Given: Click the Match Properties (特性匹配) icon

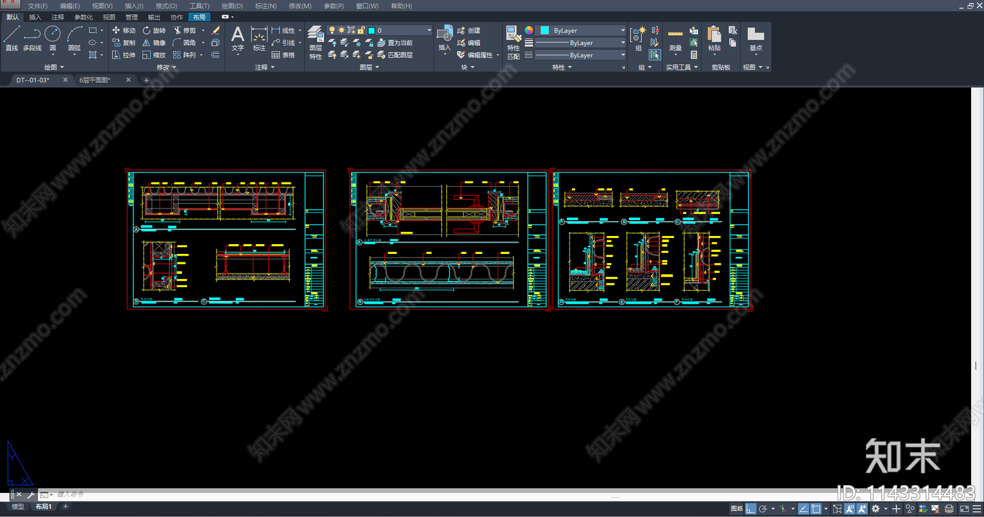Looking at the screenshot, I should [513, 42].
